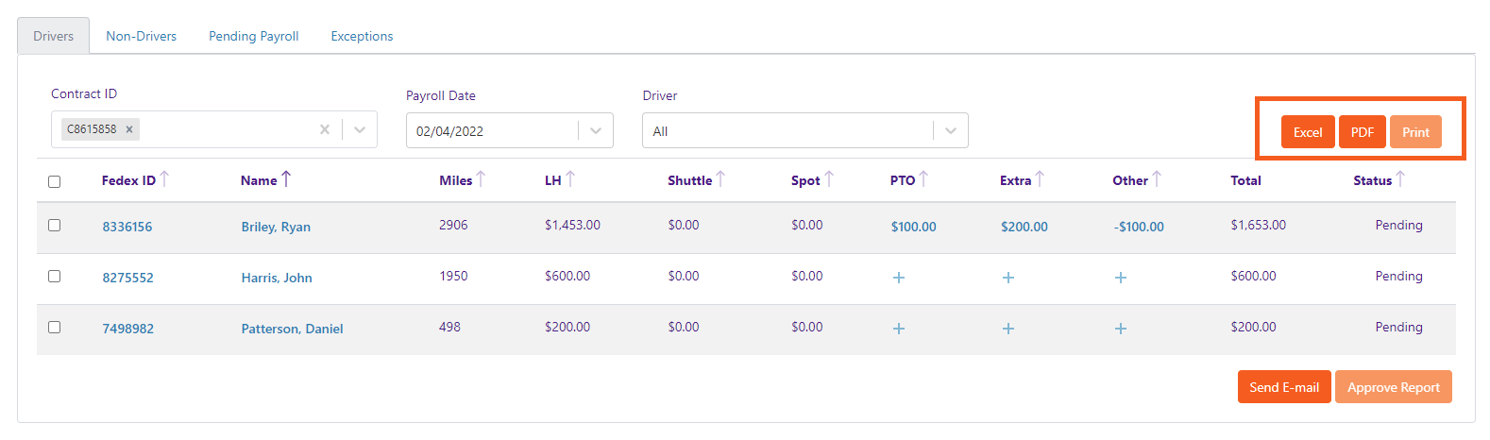The width and height of the screenshot is (1490, 440).
Task: Open the Exceptions tab
Action: (362, 36)
